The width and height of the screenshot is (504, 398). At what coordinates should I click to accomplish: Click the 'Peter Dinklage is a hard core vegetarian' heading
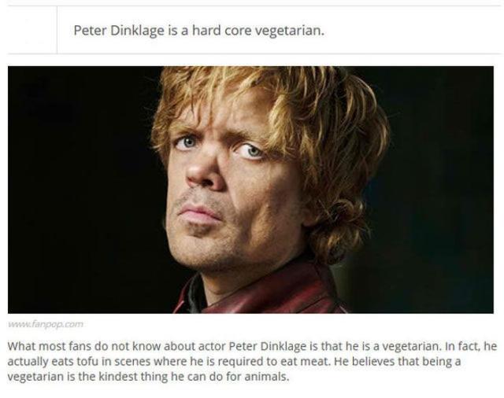point(199,31)
